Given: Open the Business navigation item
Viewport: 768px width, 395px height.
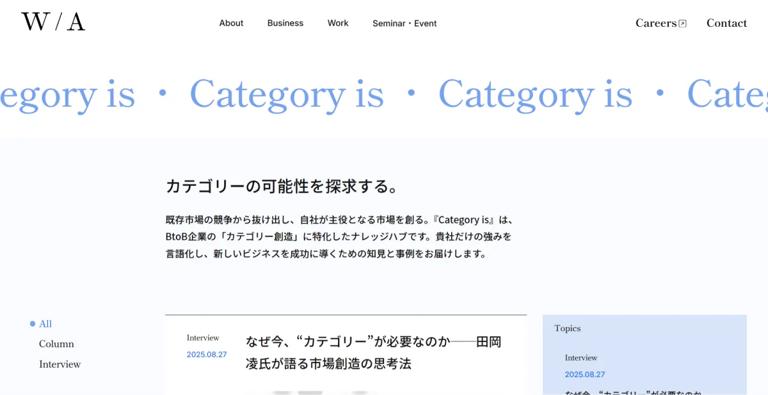Looking at the screenshot, I should [x=285, y=23].
